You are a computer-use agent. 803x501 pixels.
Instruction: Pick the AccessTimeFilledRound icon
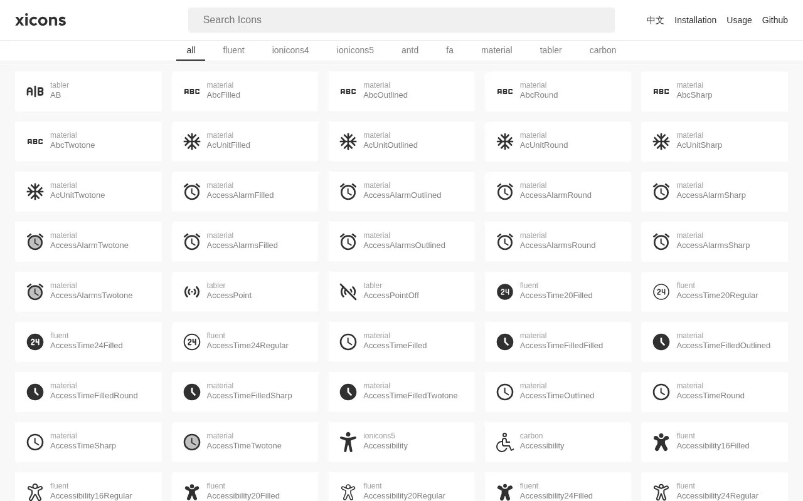click(35, 392)
